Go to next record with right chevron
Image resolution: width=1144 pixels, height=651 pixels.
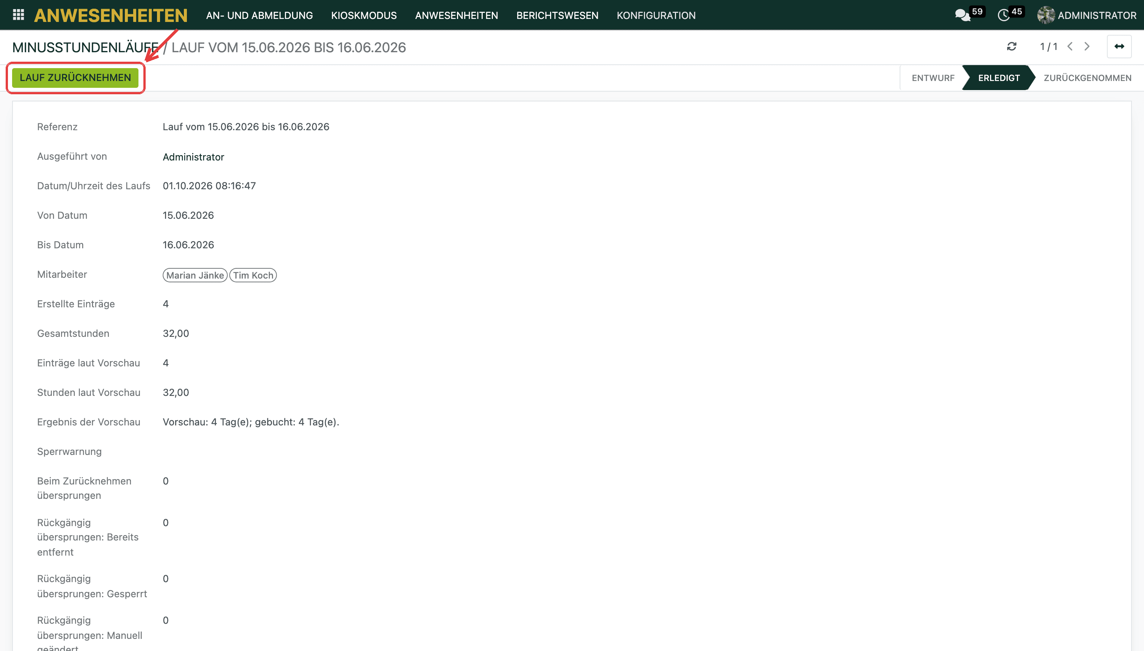point(1087,47)
